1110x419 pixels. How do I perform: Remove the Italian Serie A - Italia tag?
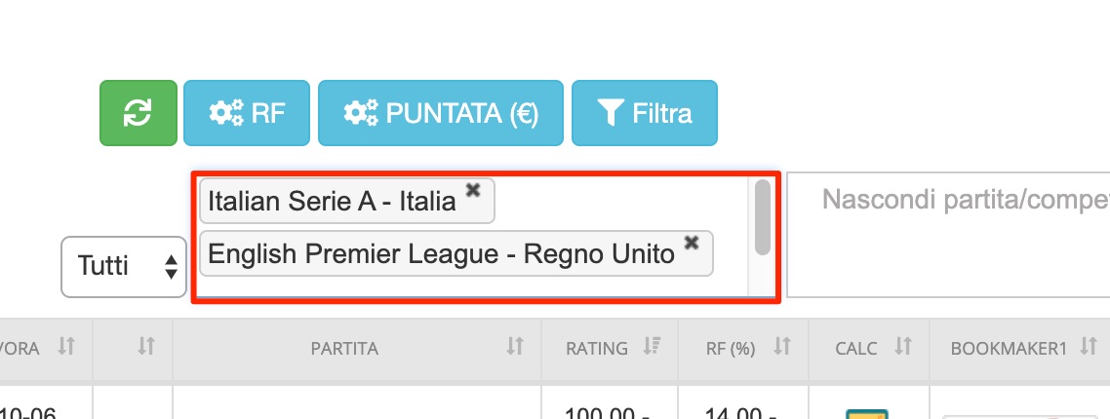pyautogui.click(x=473, y=190)
